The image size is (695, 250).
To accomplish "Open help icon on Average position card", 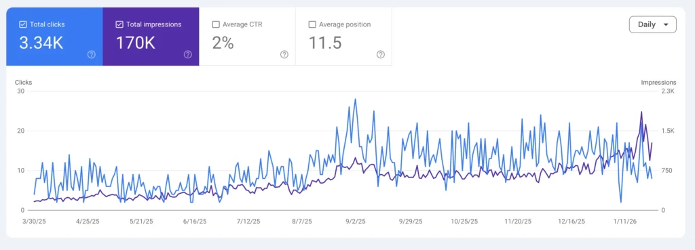I will tap(381, 54).
